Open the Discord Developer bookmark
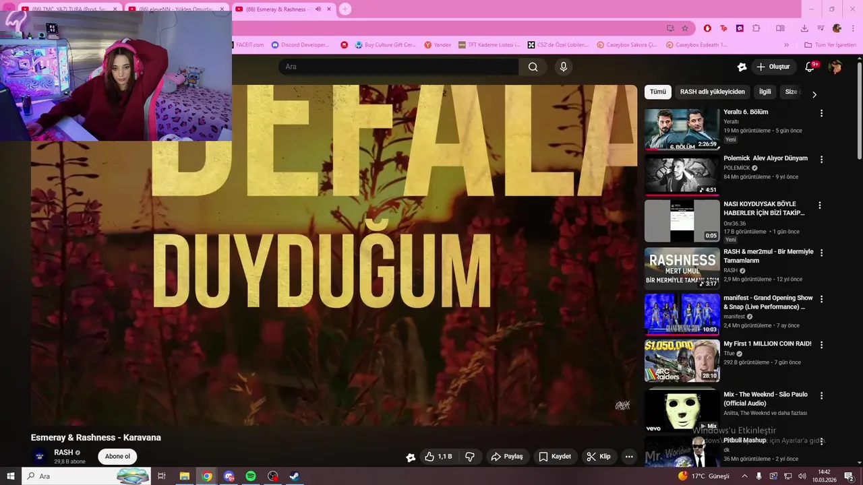The width and height of the screenshot is (863, 485). pyautogui.click(x=301, y=45)
